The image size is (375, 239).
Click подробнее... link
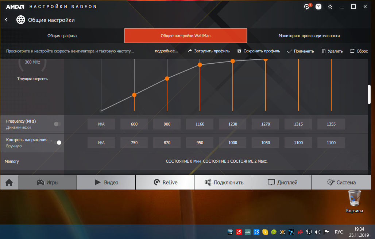tap(166, 51)
